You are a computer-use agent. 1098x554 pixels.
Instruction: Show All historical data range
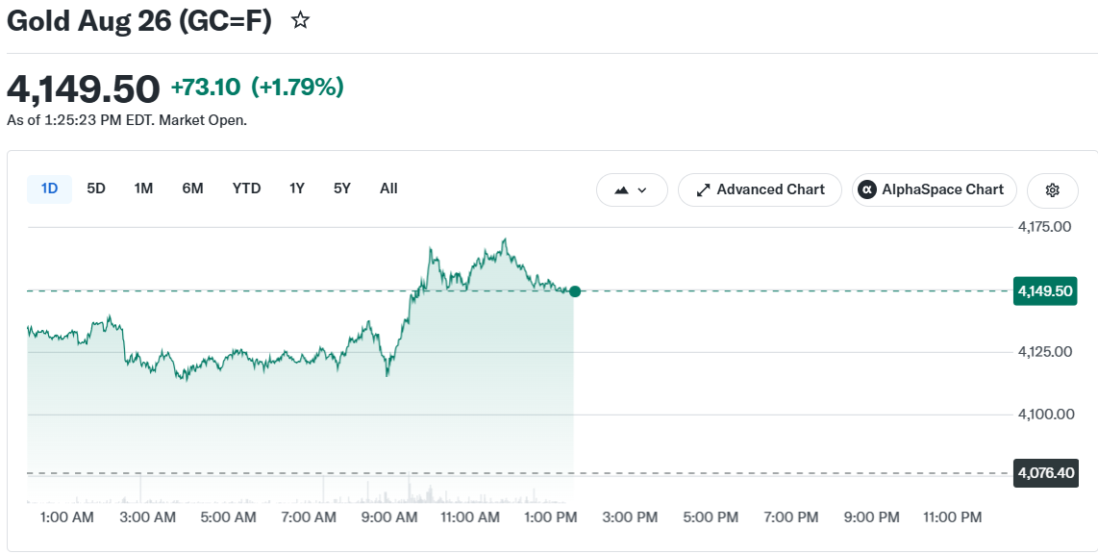[x=388, y=189]
